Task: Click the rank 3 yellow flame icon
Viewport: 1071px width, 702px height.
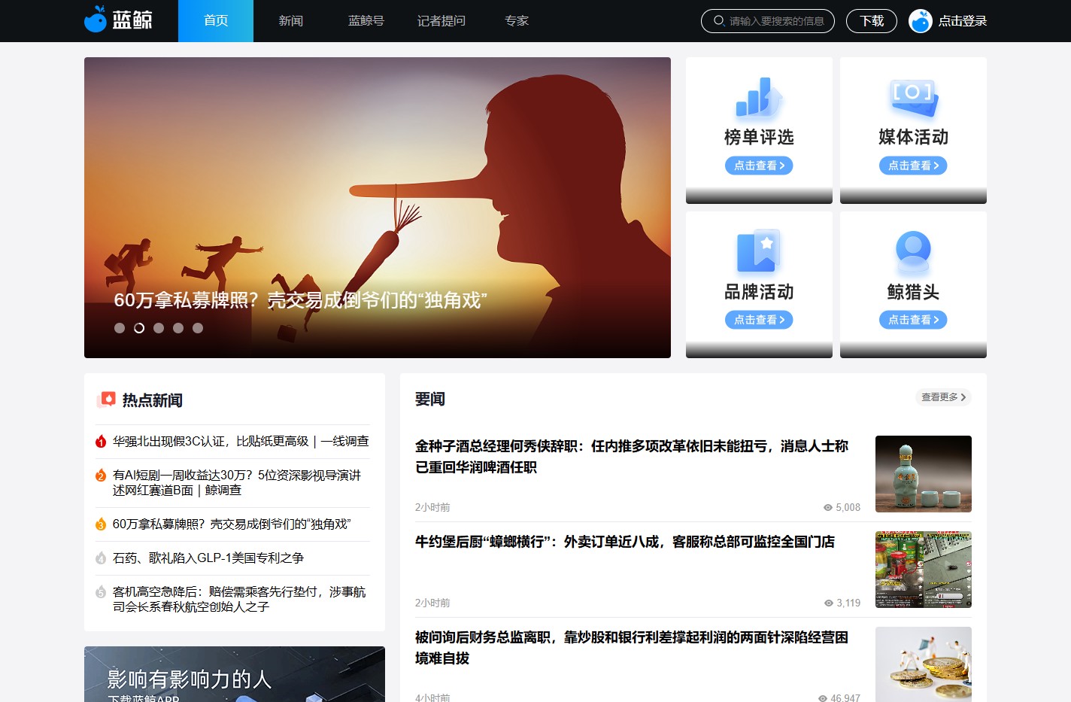Action: tap(101, 524)
